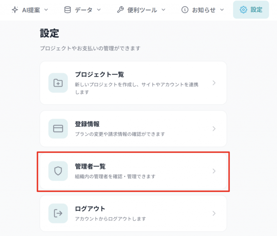Click the お知らせ info icon
Image resolution: width=277 pixels, height=236 pixels.
click(x=185, y=10)
